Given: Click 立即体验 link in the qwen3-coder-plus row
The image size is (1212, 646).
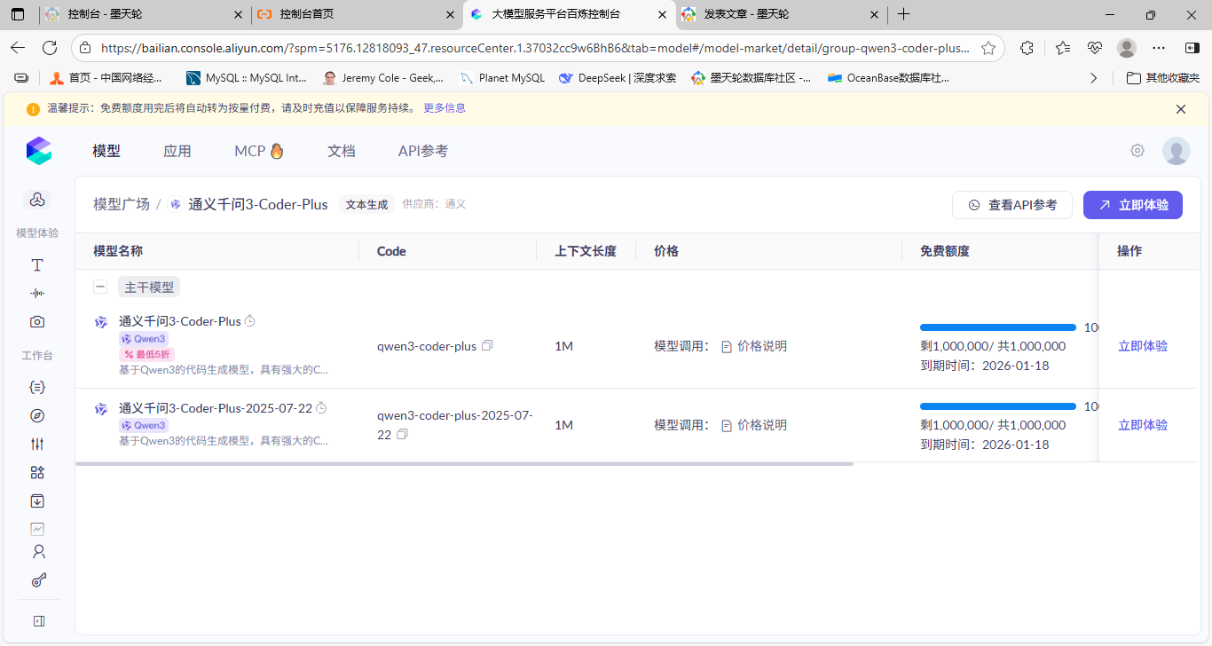Looking at the screenshot, I should click(x=1143, y=346).
